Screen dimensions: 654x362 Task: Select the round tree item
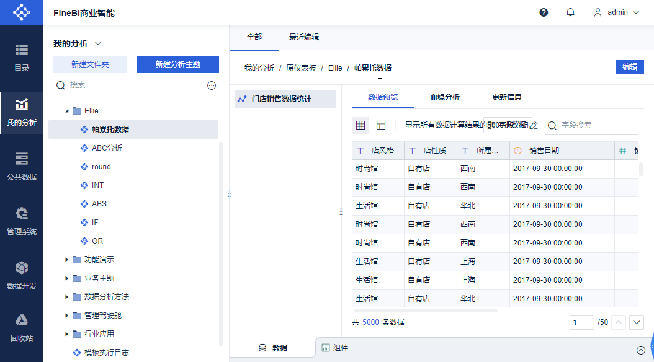[x=133, y=167]
